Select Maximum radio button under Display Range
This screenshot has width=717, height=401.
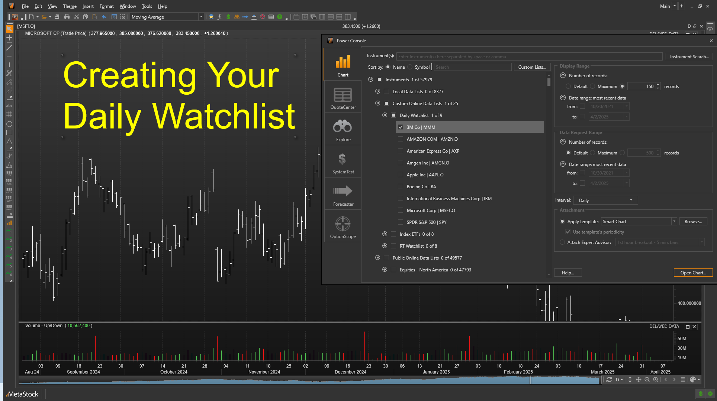(x=593, y=86)
